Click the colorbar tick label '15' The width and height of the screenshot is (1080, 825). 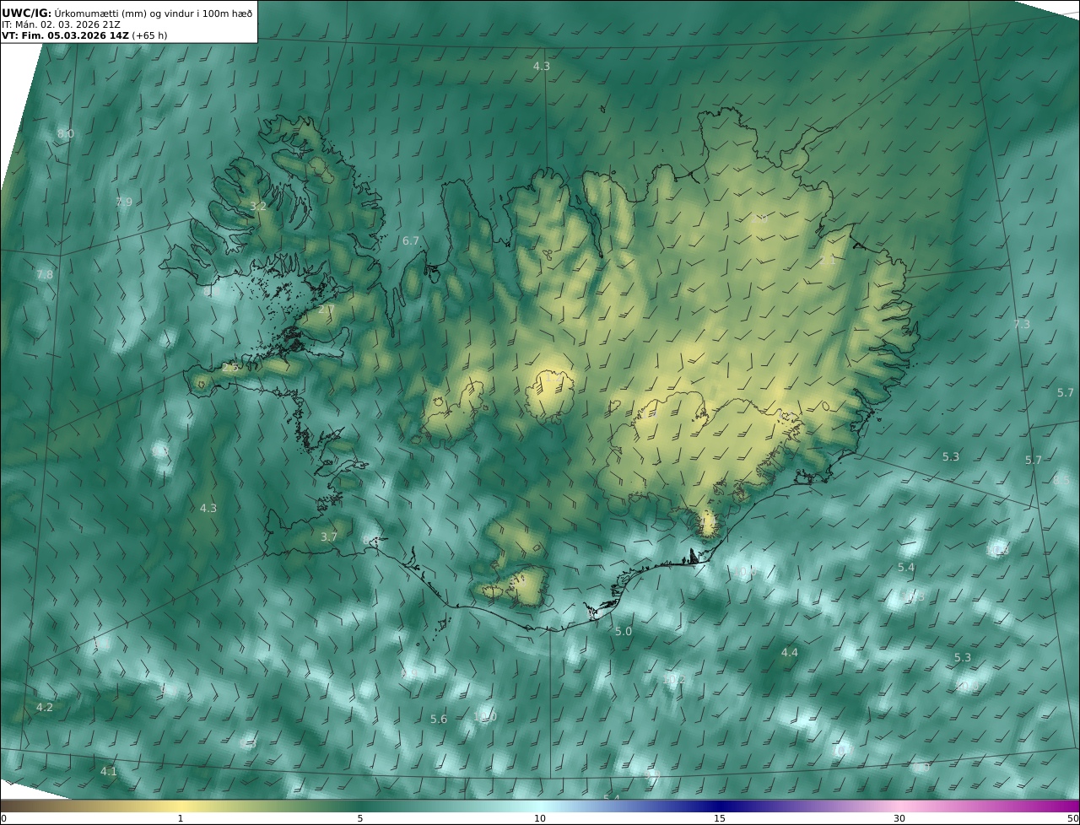click(x=720, y=818)
